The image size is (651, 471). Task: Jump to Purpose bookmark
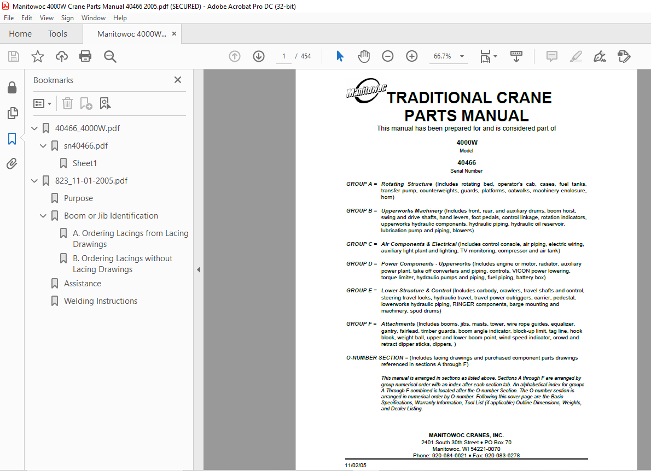click(x=78, y=198)
